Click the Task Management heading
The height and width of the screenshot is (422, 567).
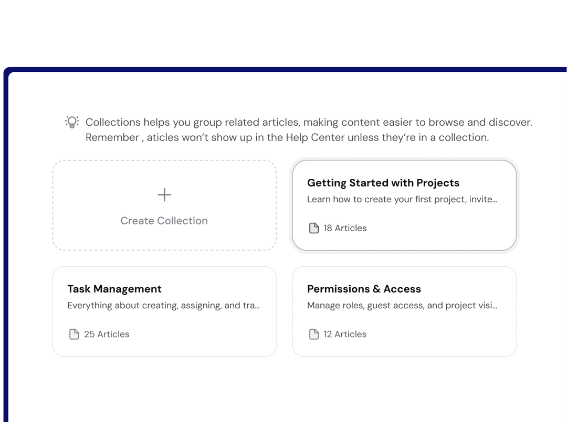(x=114, y=289)
